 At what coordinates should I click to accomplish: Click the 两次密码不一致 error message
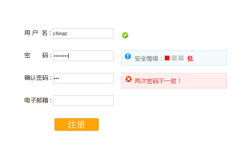[158, 81]
